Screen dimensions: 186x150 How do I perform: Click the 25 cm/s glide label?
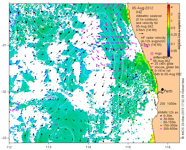164,64
